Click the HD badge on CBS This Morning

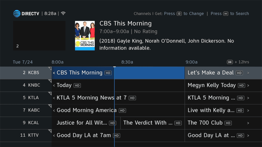[x=108, y=73]
